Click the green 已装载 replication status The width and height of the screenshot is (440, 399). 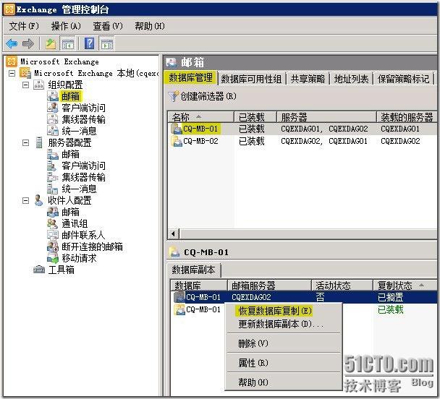(x=390, y=309)
